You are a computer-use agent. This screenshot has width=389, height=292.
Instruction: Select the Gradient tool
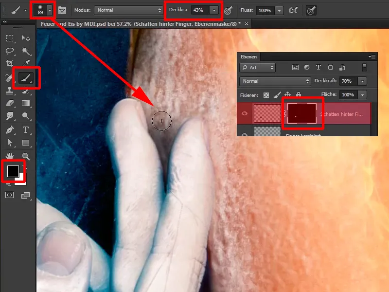click(x=26, y=103)
